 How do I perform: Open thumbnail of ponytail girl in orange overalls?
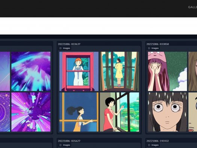click(79, 112)
